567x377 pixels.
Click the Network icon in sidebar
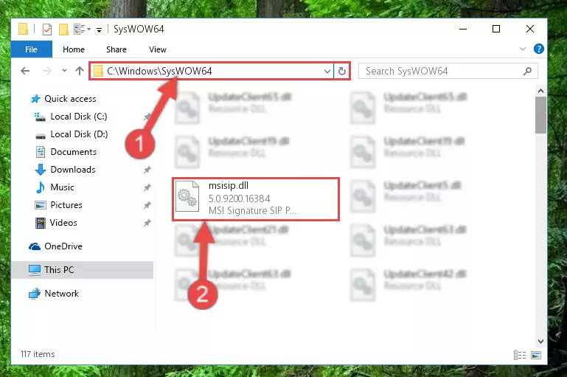tap(35, 294)
